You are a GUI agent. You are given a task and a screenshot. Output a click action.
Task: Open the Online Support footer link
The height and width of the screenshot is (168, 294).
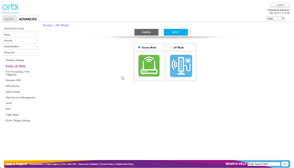(x=52, y=164)
